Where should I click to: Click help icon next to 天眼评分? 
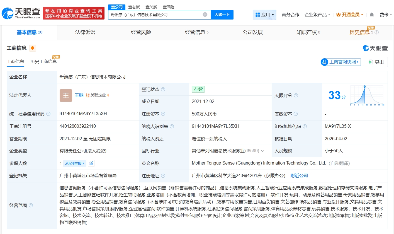(x=296, y=96)
